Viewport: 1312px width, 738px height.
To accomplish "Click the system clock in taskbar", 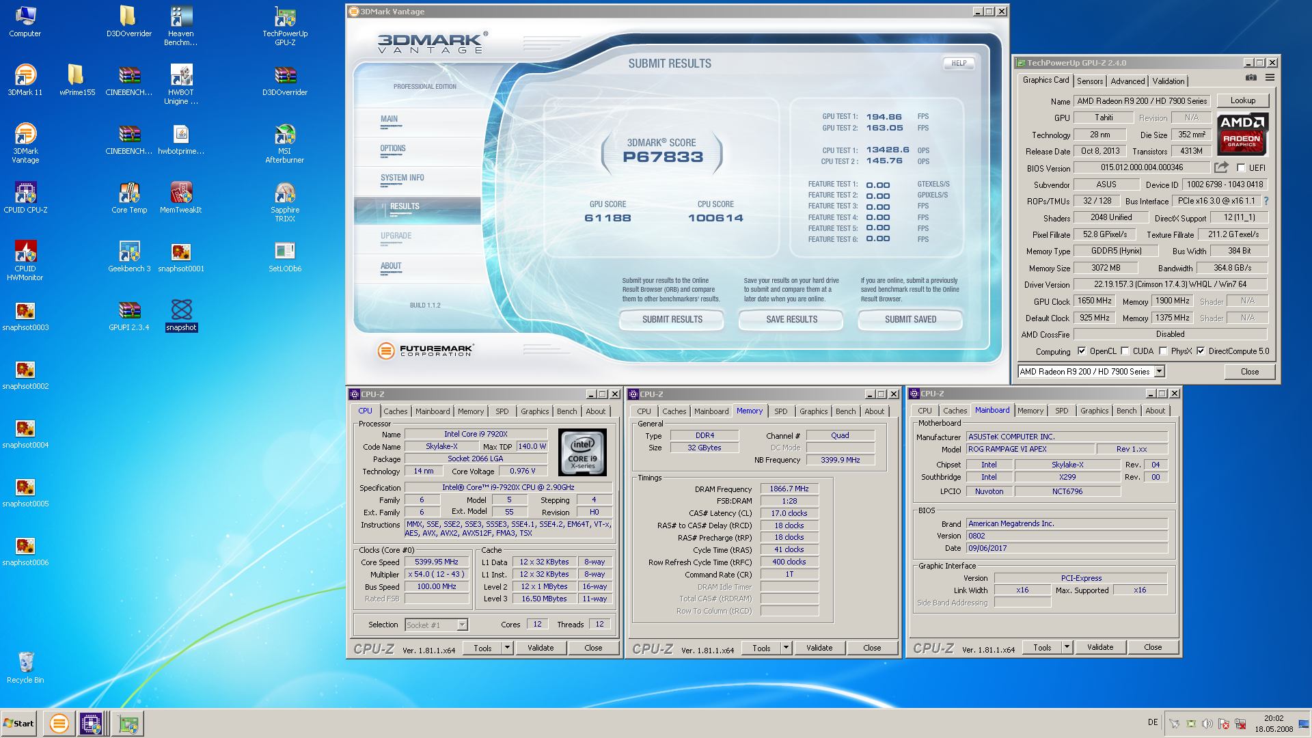I will pyautogui.click(x=1274, y=723).
